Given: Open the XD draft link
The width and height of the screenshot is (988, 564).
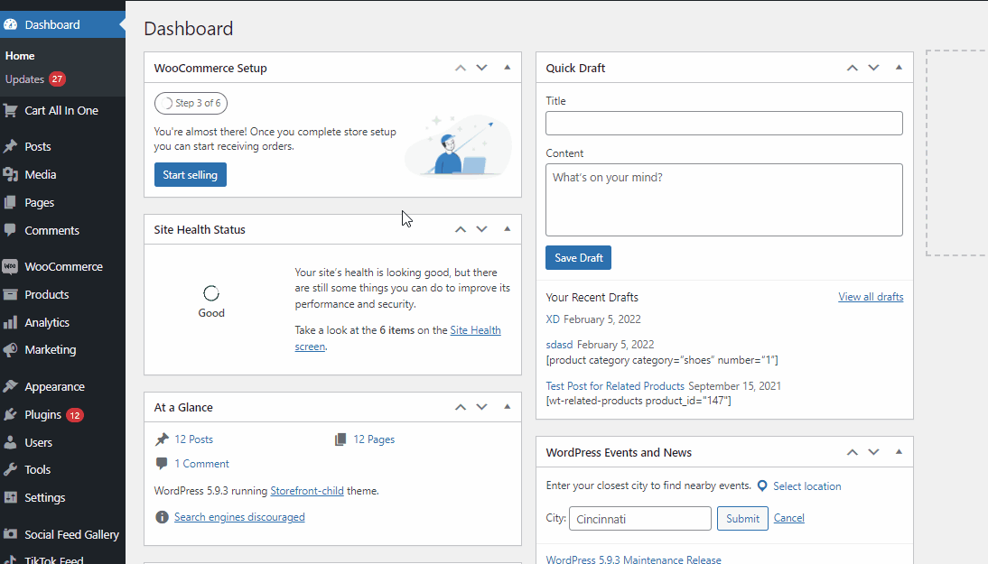Looking at the screenshot, I should coord(553,319).
